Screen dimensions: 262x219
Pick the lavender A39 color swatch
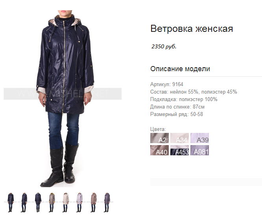pyautogui.click(x=199, y=138)
